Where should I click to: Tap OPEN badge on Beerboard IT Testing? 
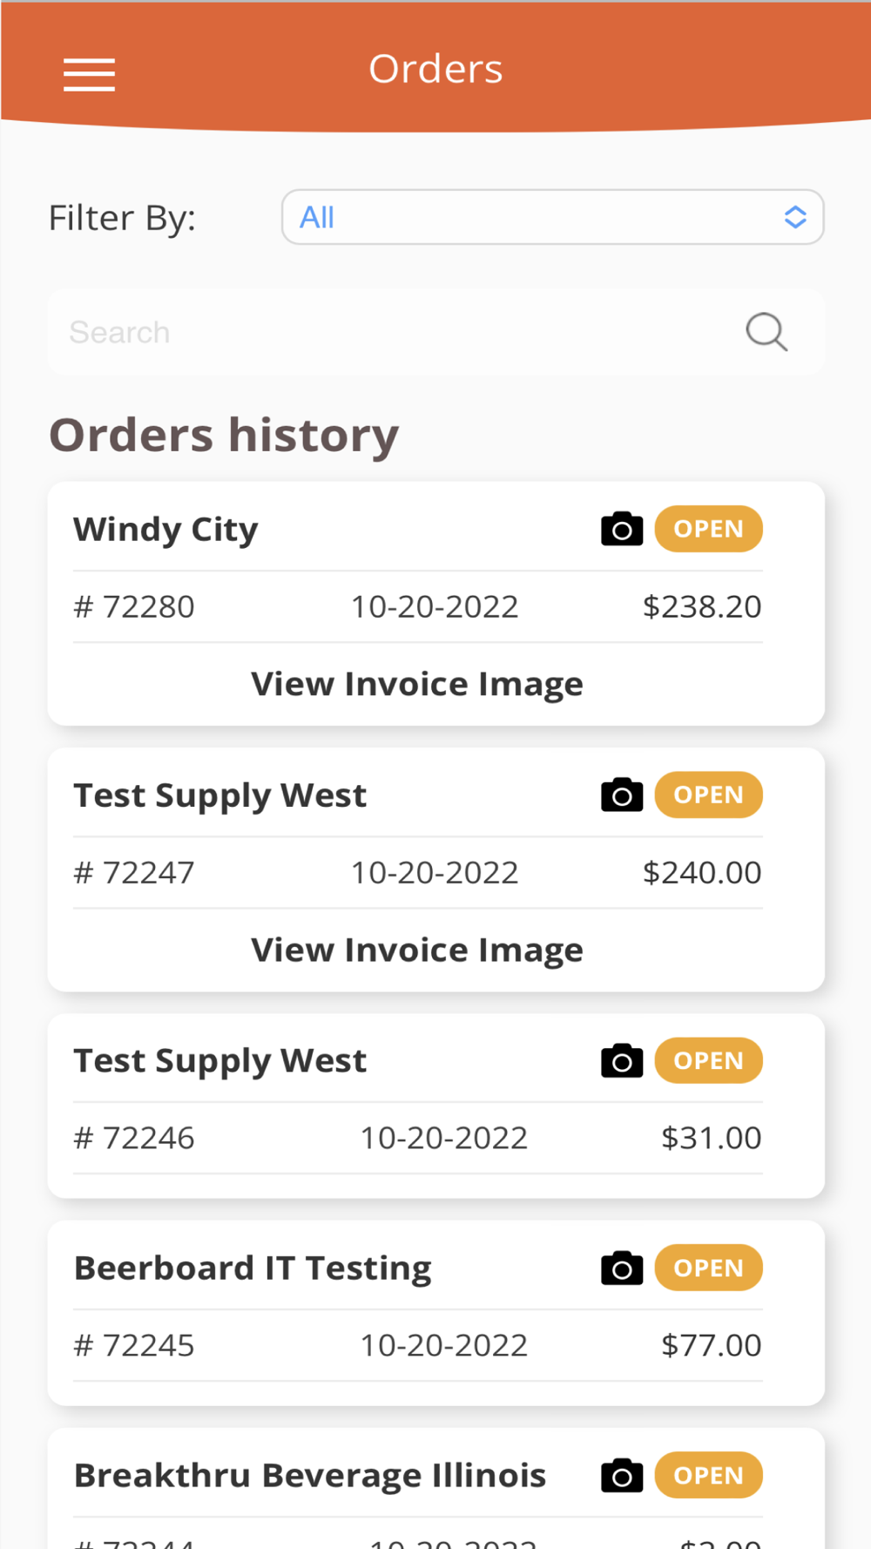coord(708,1268)
